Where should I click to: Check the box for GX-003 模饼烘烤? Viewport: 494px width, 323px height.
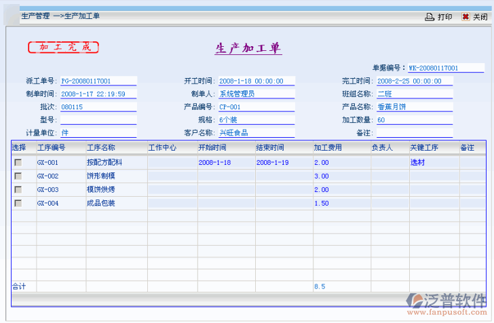click(18, 190)
